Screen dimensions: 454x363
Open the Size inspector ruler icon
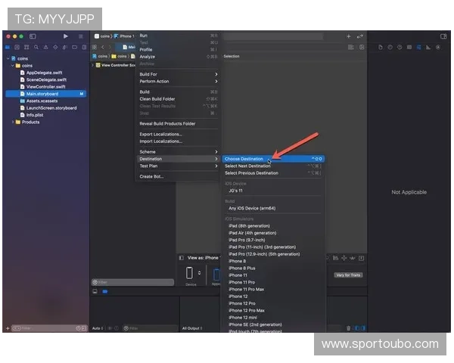click(428, 47)
